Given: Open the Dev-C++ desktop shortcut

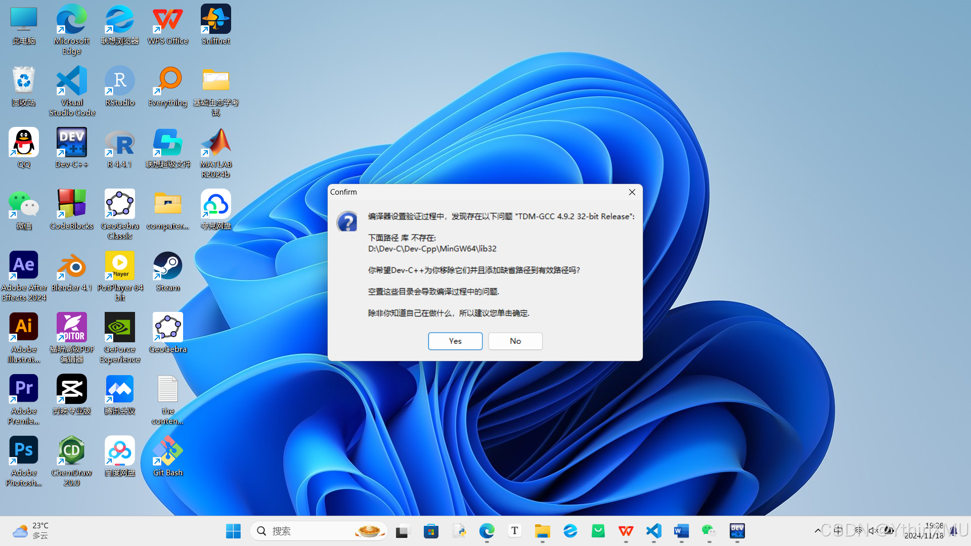Looking at the screenshot, I should (x=72, y=144).
